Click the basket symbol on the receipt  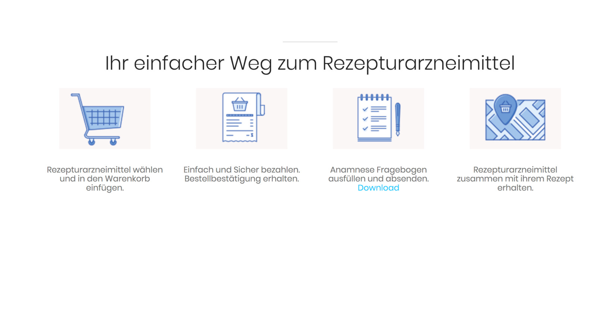pos(240,105)
